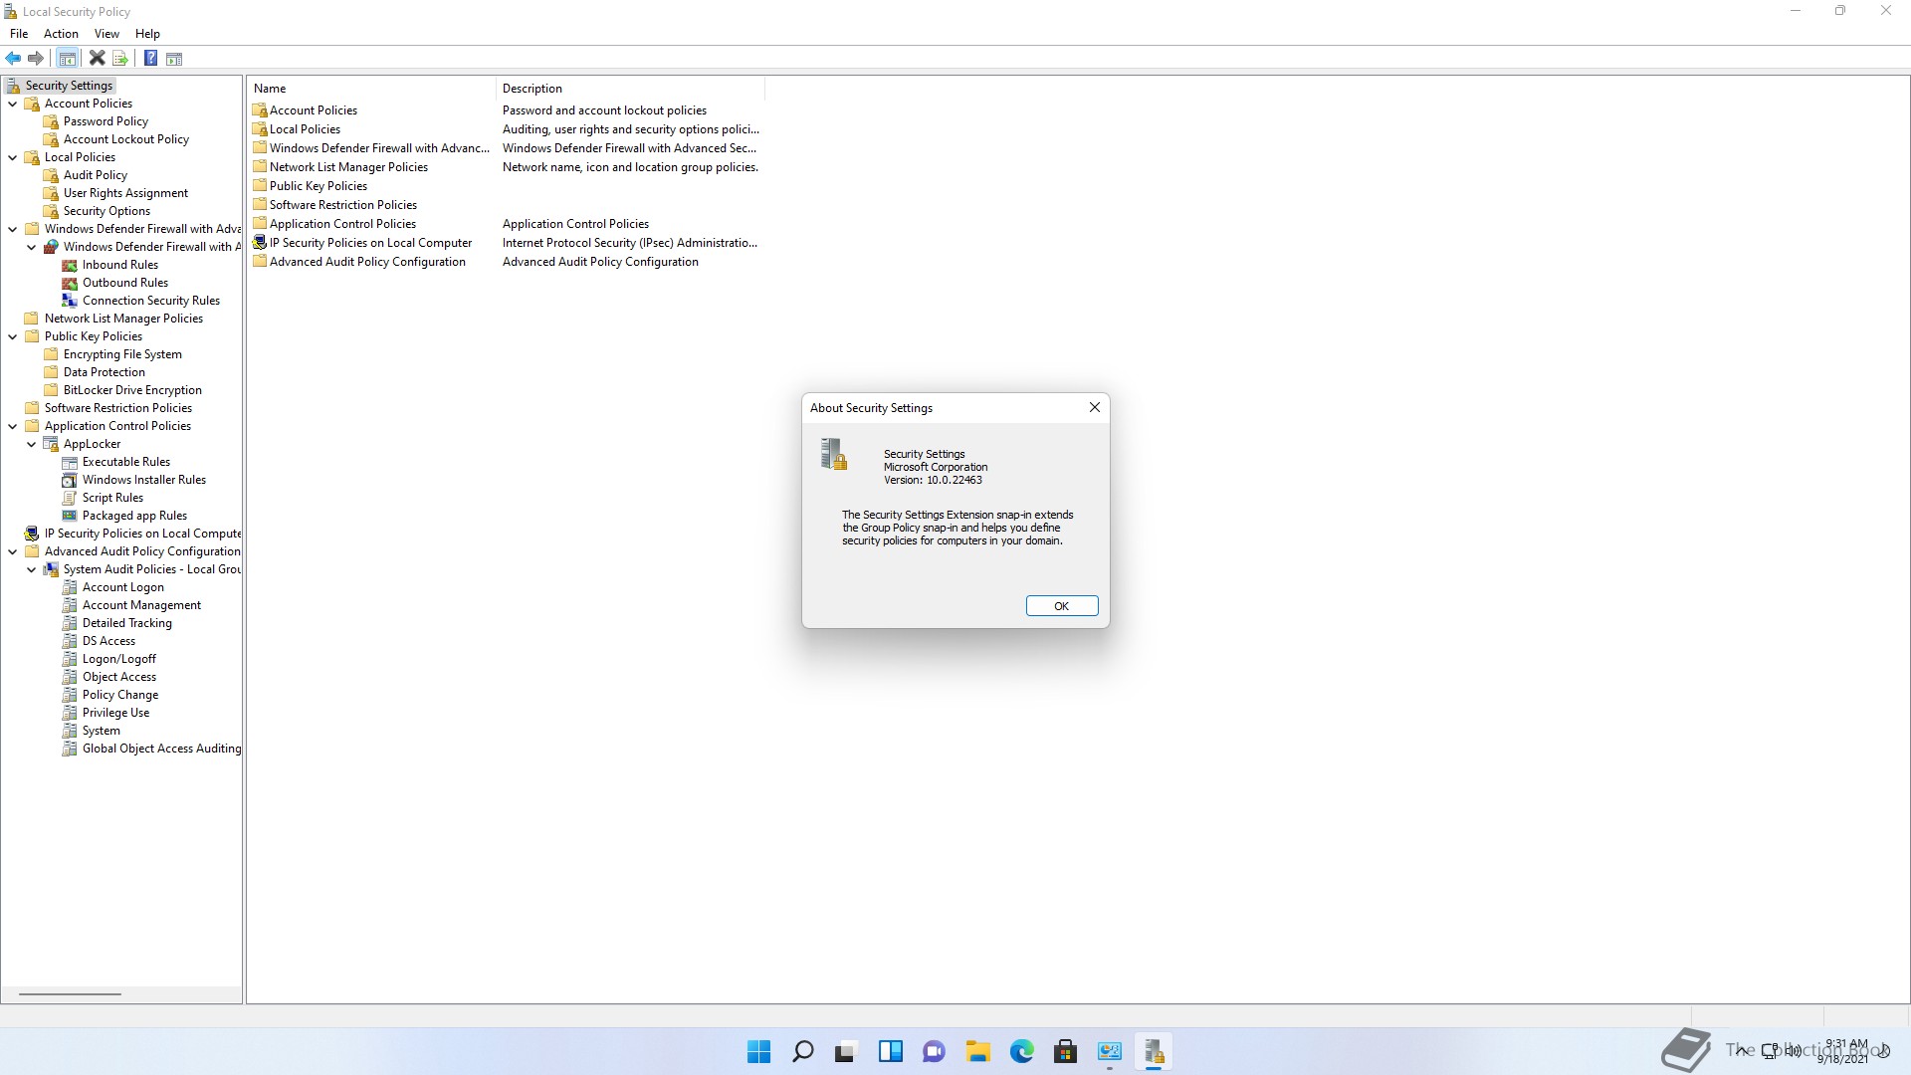The image size is (1911, 1075).
Task: Collapse the Account Policies tree node
Action: click(x=13, y=104)
